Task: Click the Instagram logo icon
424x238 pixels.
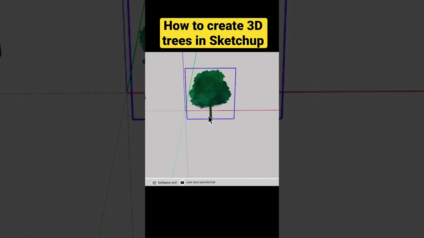Action: tap(154, 182)
